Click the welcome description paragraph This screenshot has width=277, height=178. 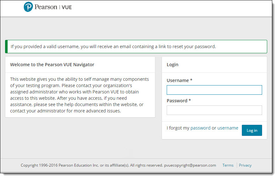(x=80, y=95)
